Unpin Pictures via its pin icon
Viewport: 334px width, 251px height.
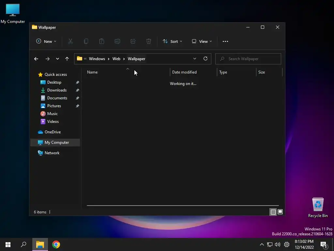tap(78, 106)
